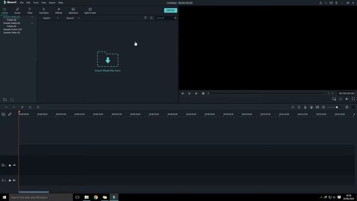Click the timeline horizontal scrollbar

click(x=33, y=192)
